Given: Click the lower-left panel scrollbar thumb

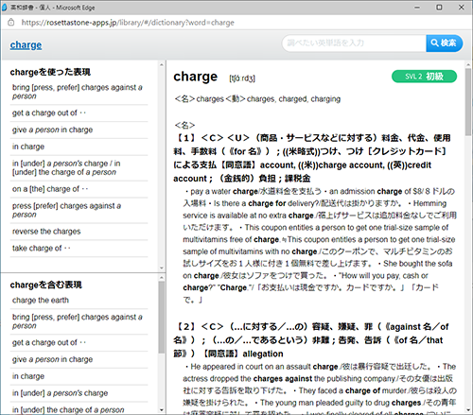Looking at the screenshot, I should [x=162, y=317].
